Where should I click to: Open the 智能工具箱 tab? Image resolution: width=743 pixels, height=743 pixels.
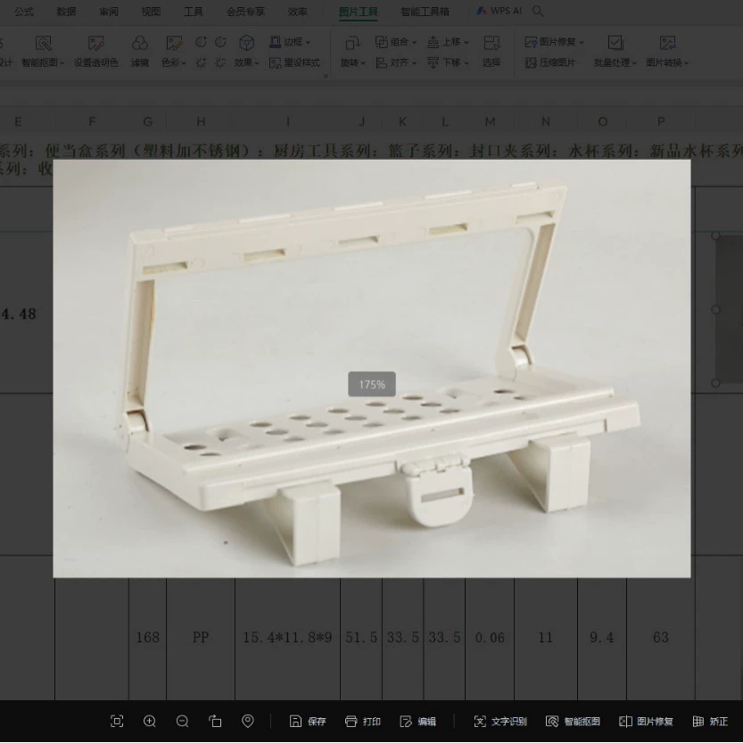(x=425, y=12)
